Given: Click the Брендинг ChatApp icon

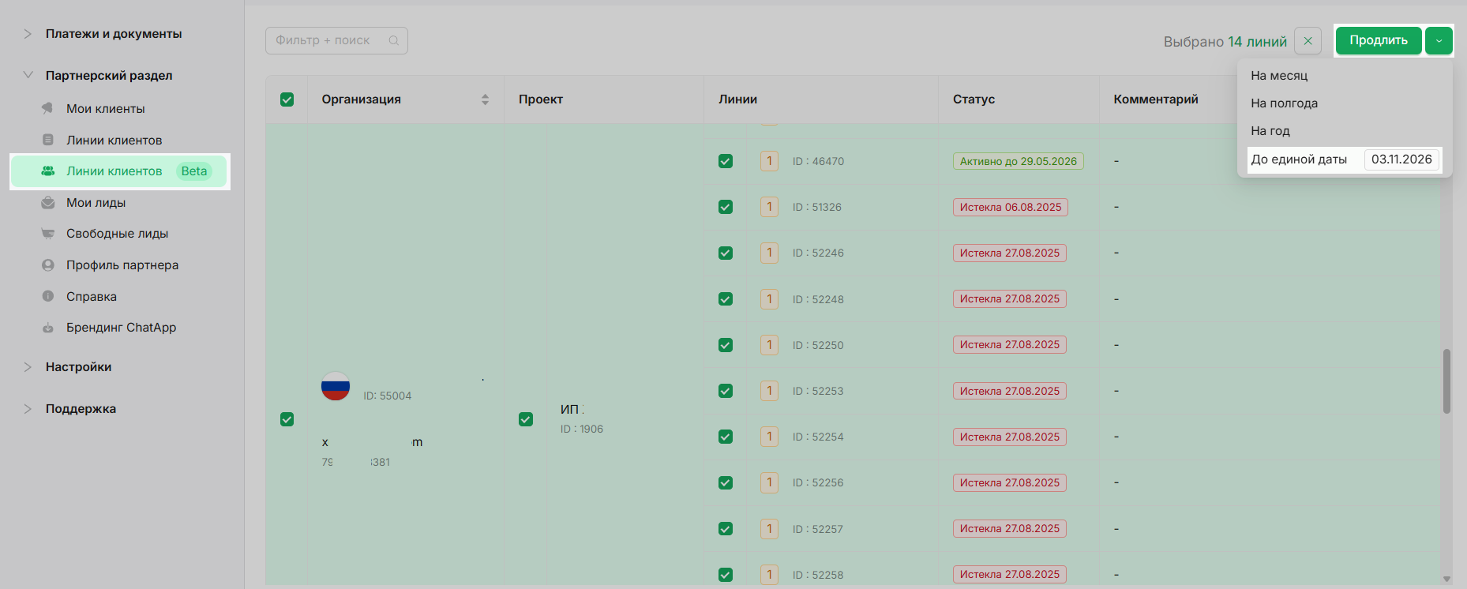Looking at the screenshot, I should 48,328.
